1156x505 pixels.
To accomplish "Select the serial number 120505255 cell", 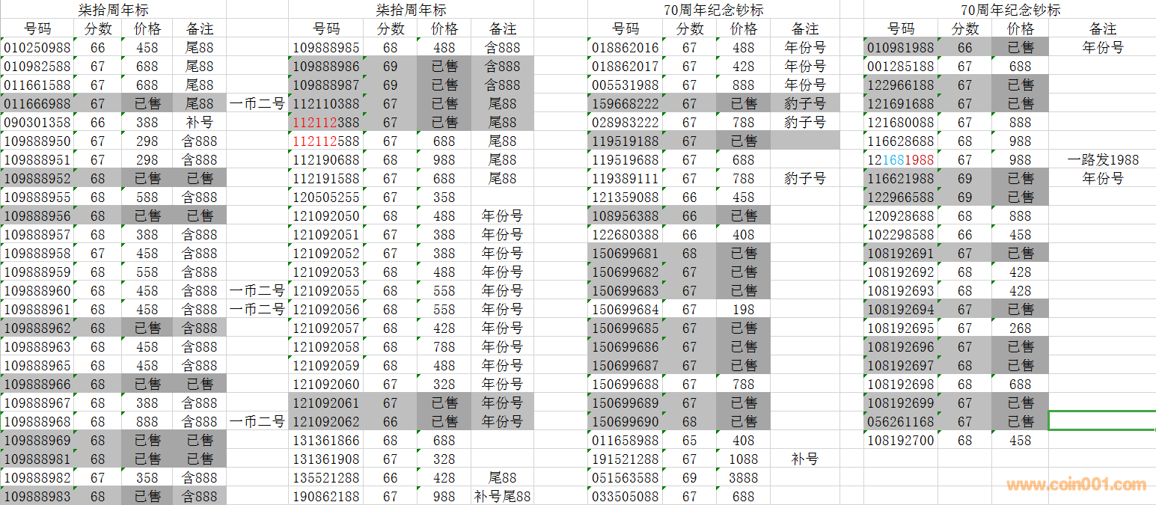I will click(x=325, y=198).
